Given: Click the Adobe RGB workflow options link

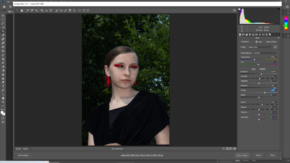Looking at the screenshot, I should [142, 155].
